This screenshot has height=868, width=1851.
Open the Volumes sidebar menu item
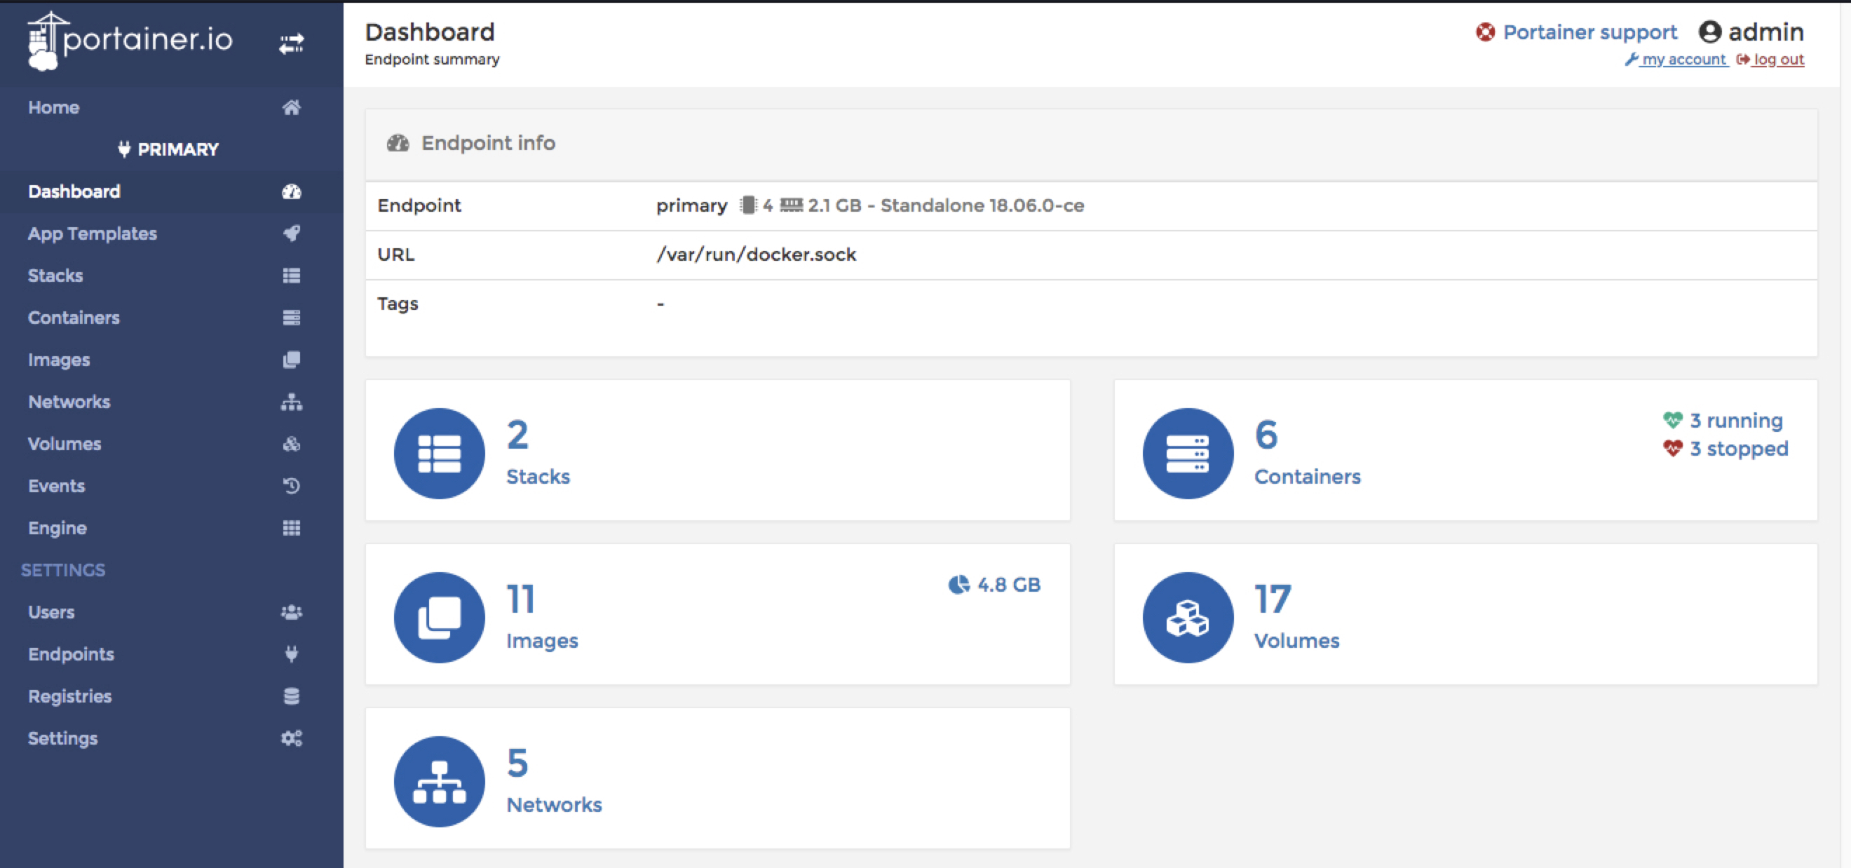(65, 444)
